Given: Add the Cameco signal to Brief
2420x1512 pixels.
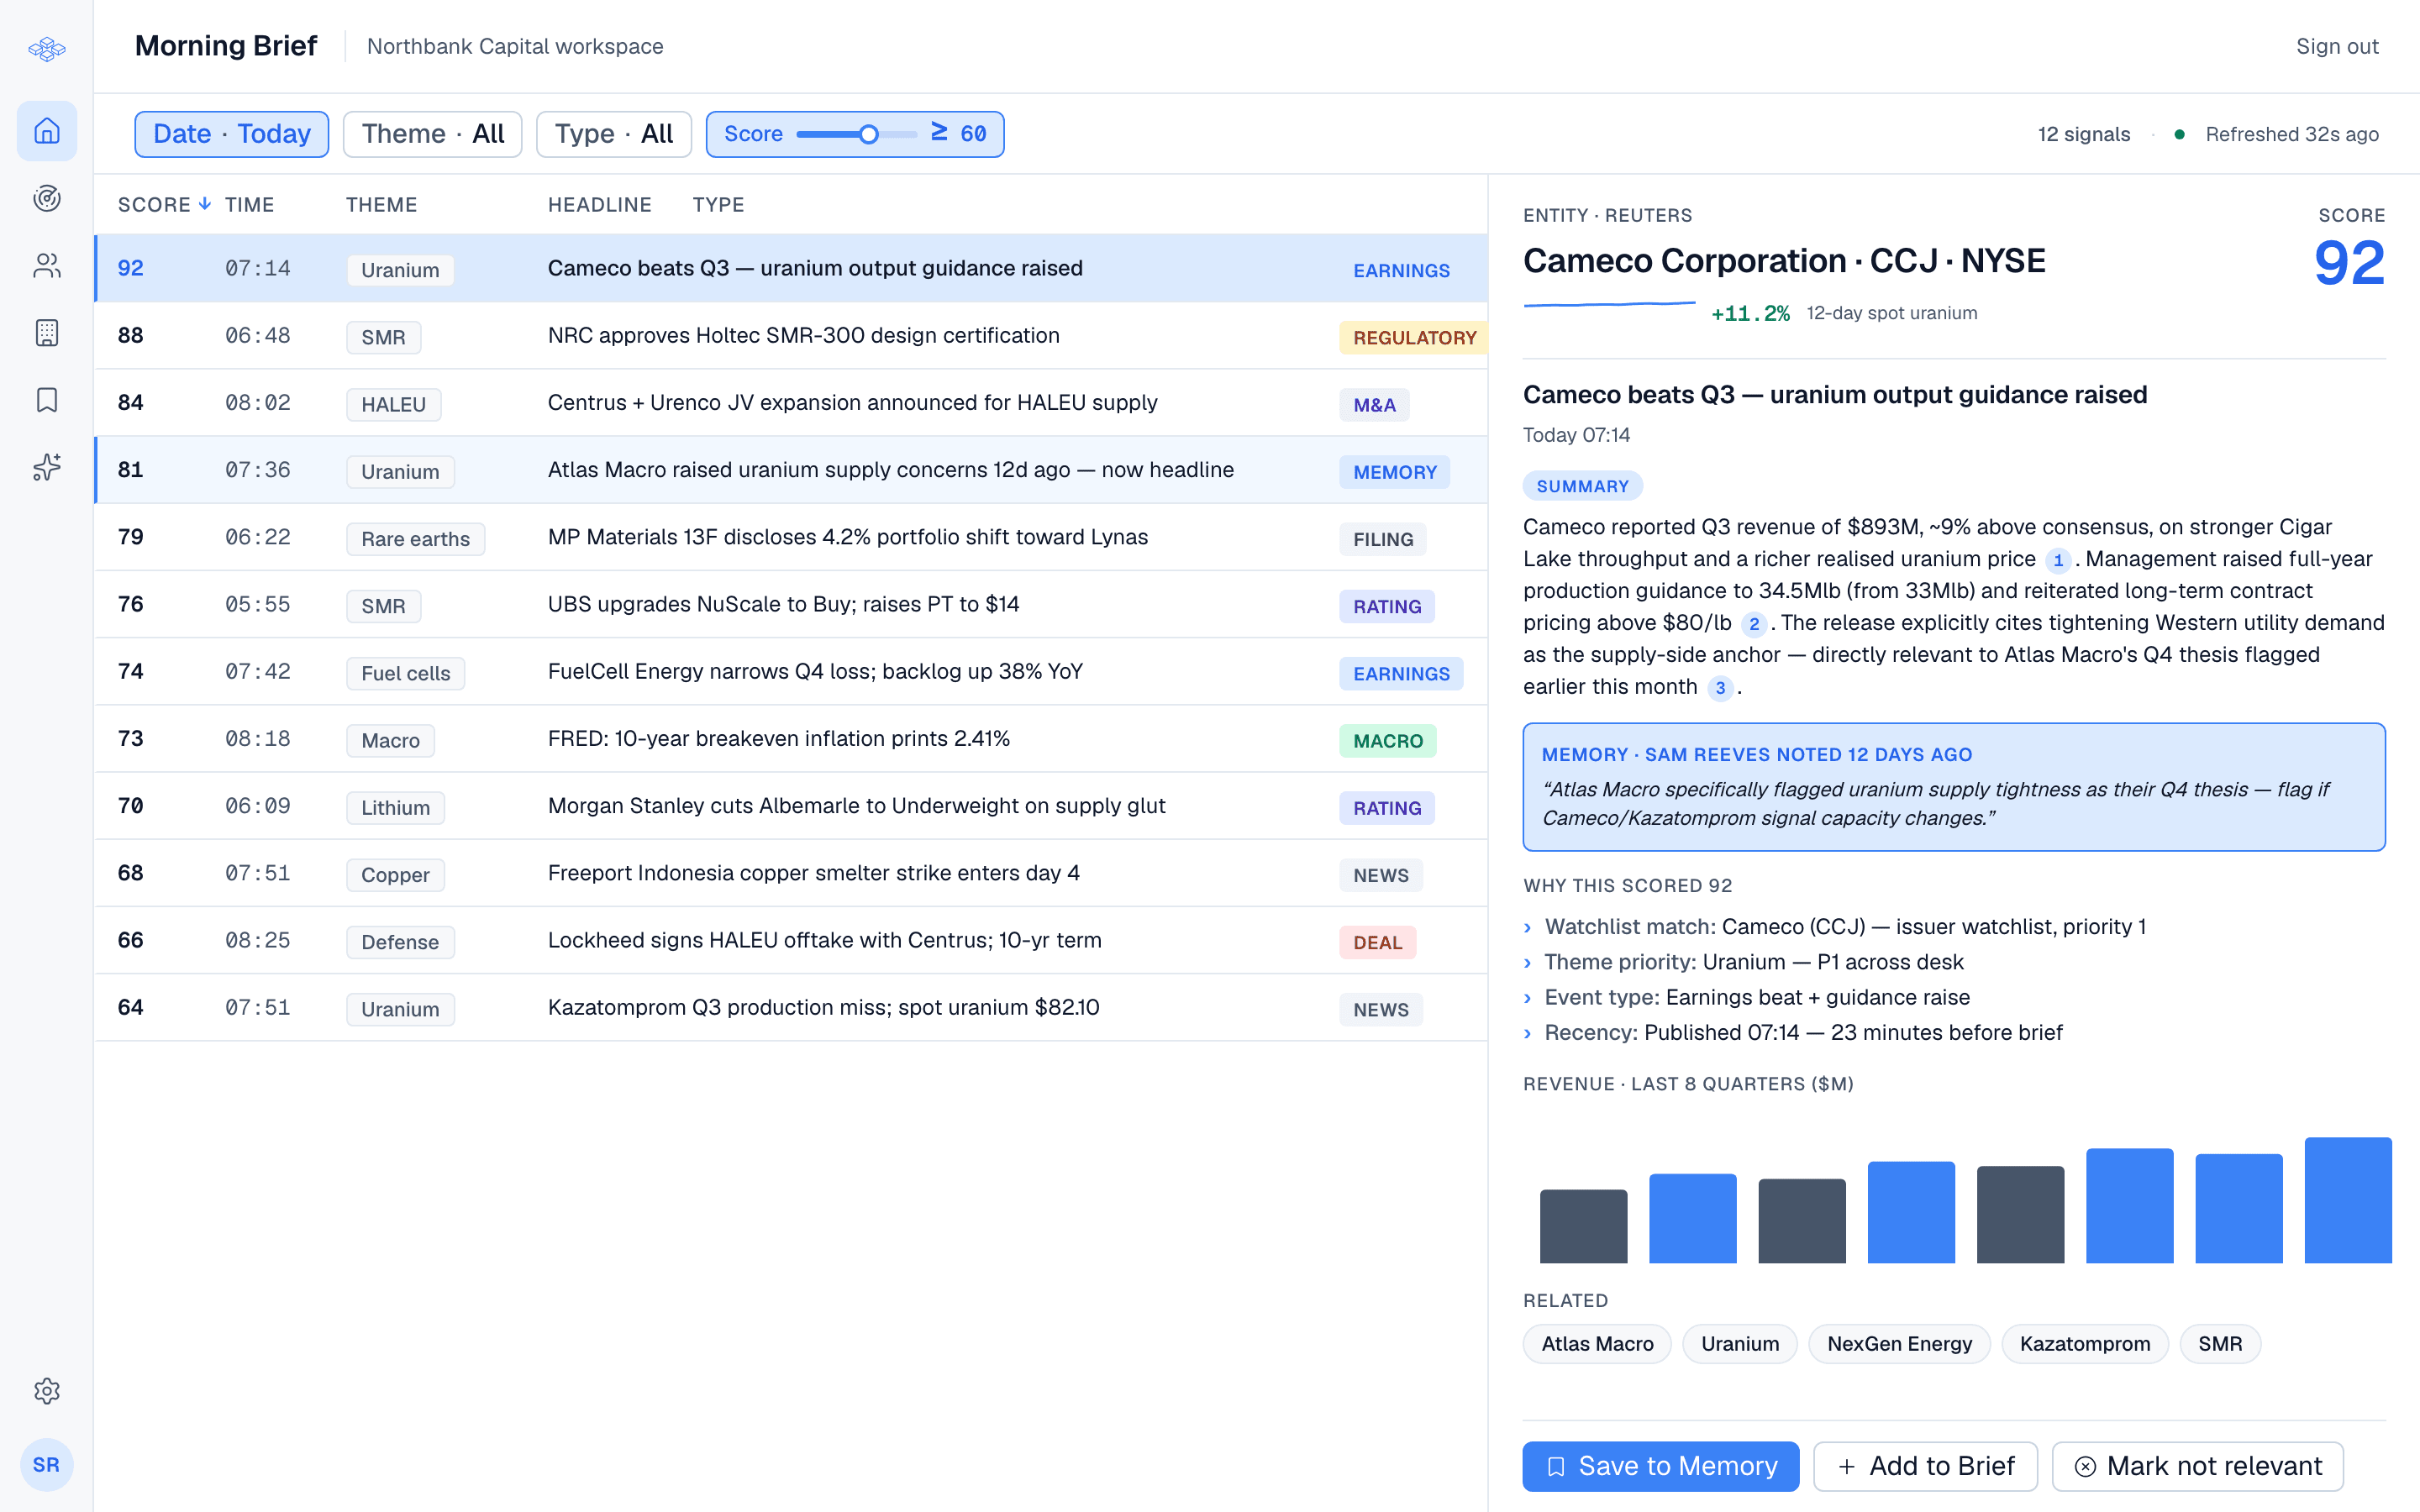Looking at the screenshot, I should click(x=1925, y=1466).
